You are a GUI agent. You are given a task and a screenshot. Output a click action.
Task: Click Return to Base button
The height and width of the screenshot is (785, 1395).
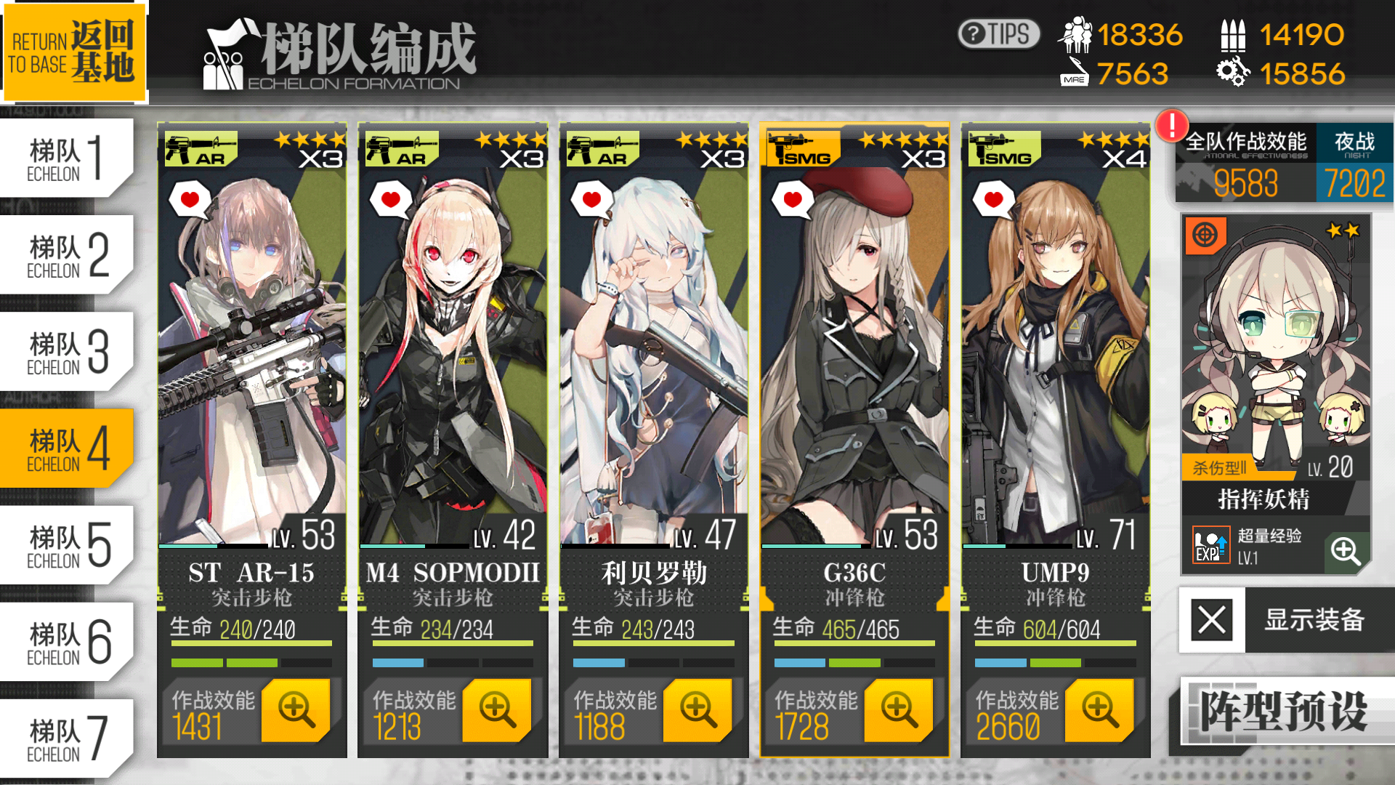pyautogui.click(x=73, y=52)
